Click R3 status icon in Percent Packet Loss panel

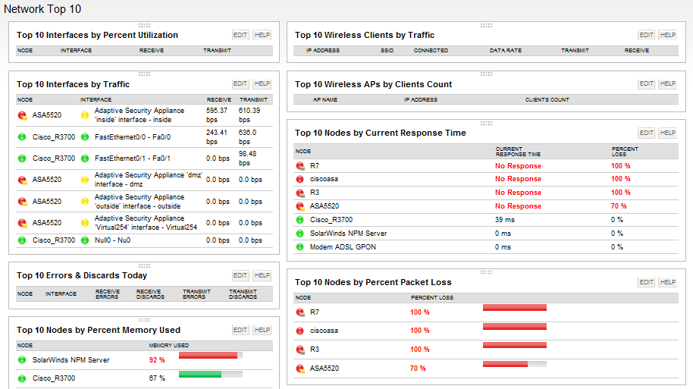pos(300,350)
